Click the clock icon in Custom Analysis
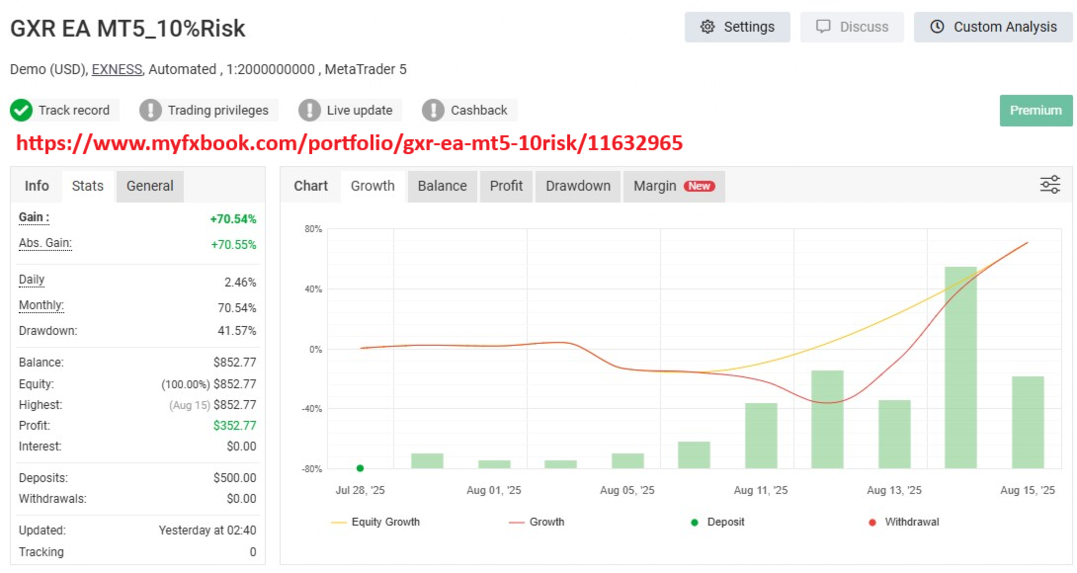This screenshot has width=1077, height=573. coord(937,27)
